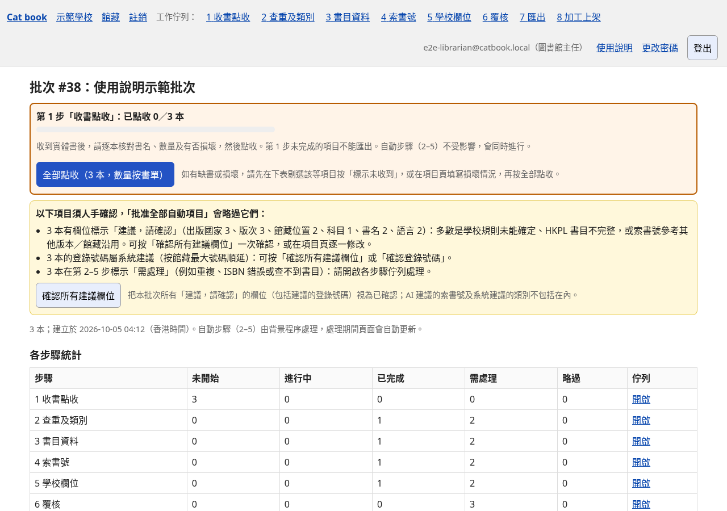This screenshot has height=511, width=727.
Task: Open queue 5 學校欄位 in top bar
Action: [x=449, y=17]
